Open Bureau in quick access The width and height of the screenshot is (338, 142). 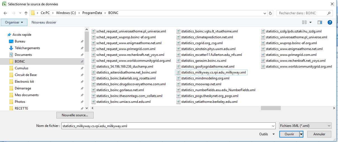pyautogui.click(x=20, y=41)
